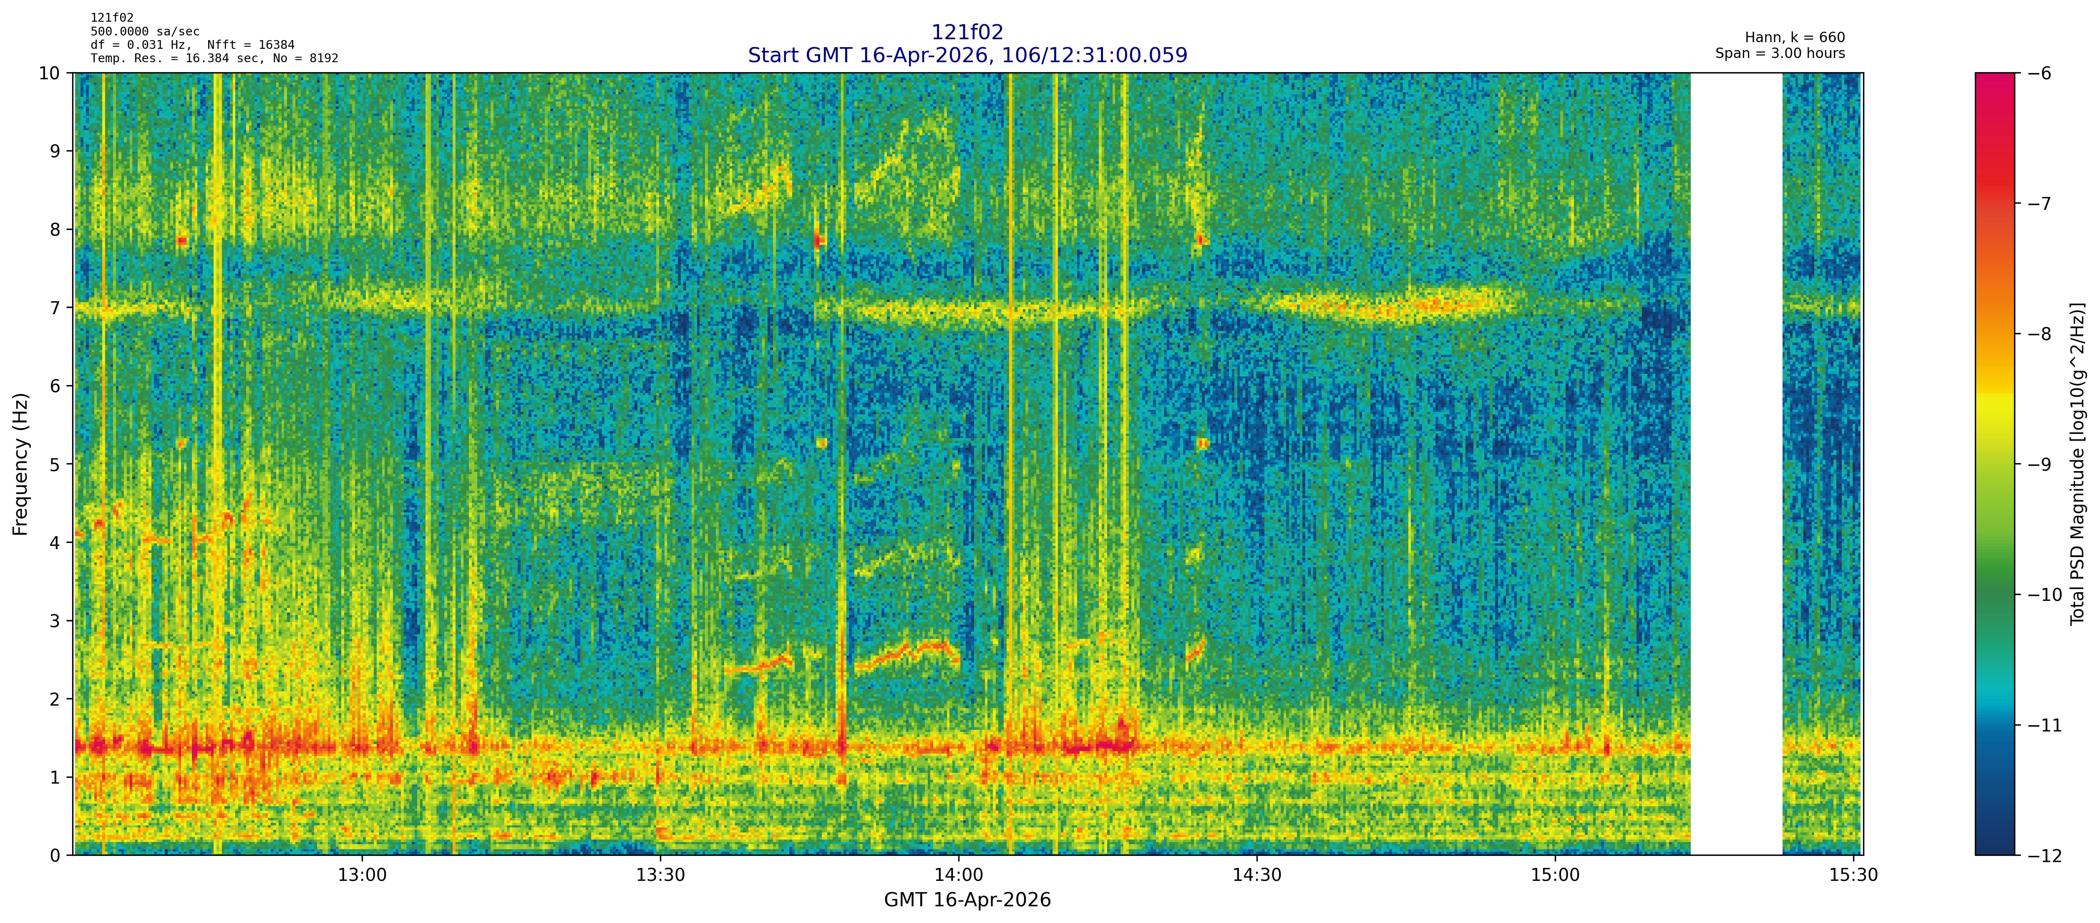Click the Start GMT timestamp subtitle
2100x923 pixels.
(967, 55)
